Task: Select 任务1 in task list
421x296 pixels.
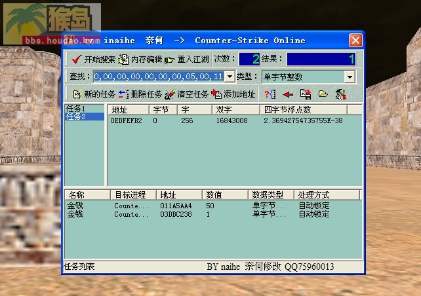Action: click(x=85, y=109)
